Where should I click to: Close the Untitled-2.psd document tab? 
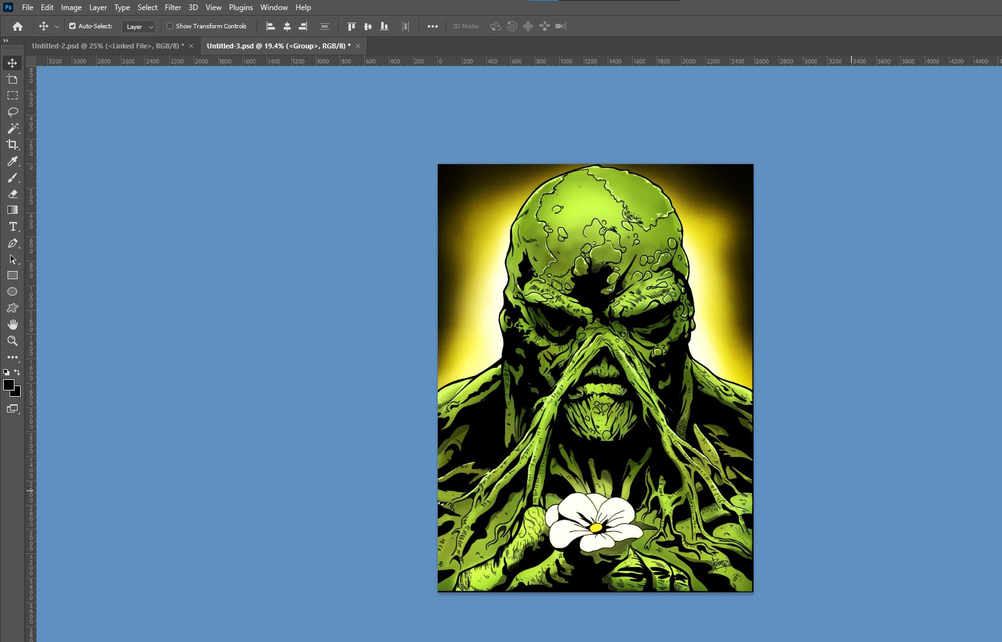191,46
